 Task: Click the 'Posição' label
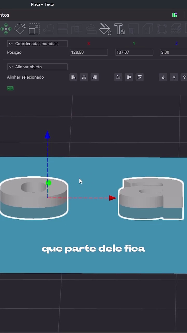14,52
